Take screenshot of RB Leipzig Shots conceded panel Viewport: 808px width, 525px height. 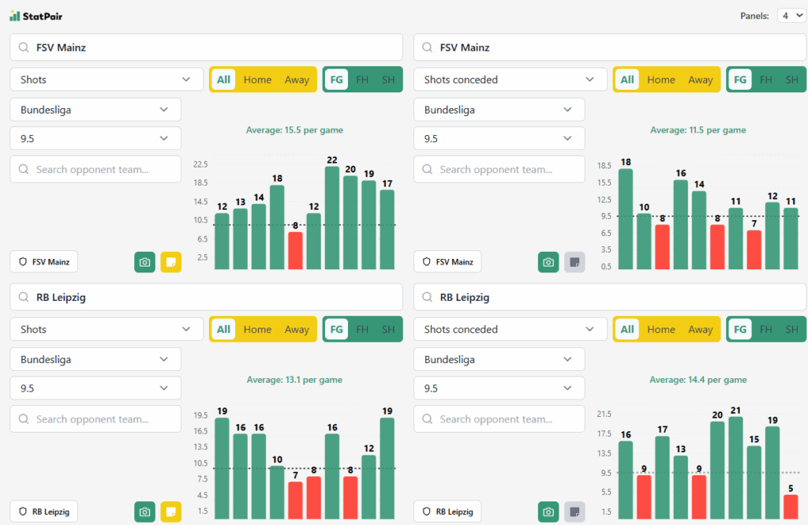[548, 512]
